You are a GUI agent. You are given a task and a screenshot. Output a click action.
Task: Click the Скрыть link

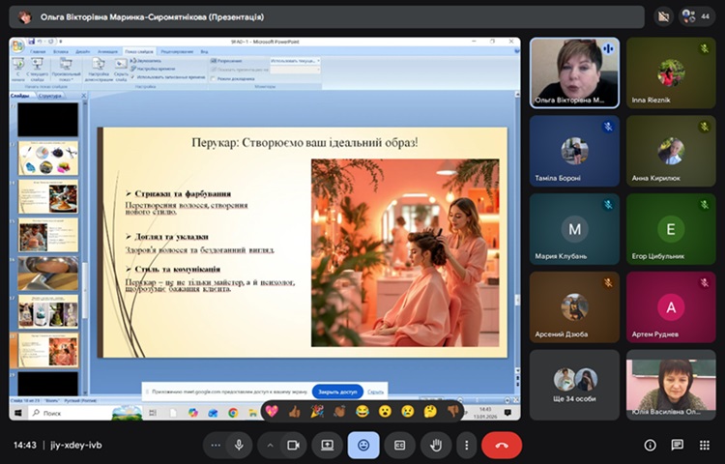tap(376, 391)
